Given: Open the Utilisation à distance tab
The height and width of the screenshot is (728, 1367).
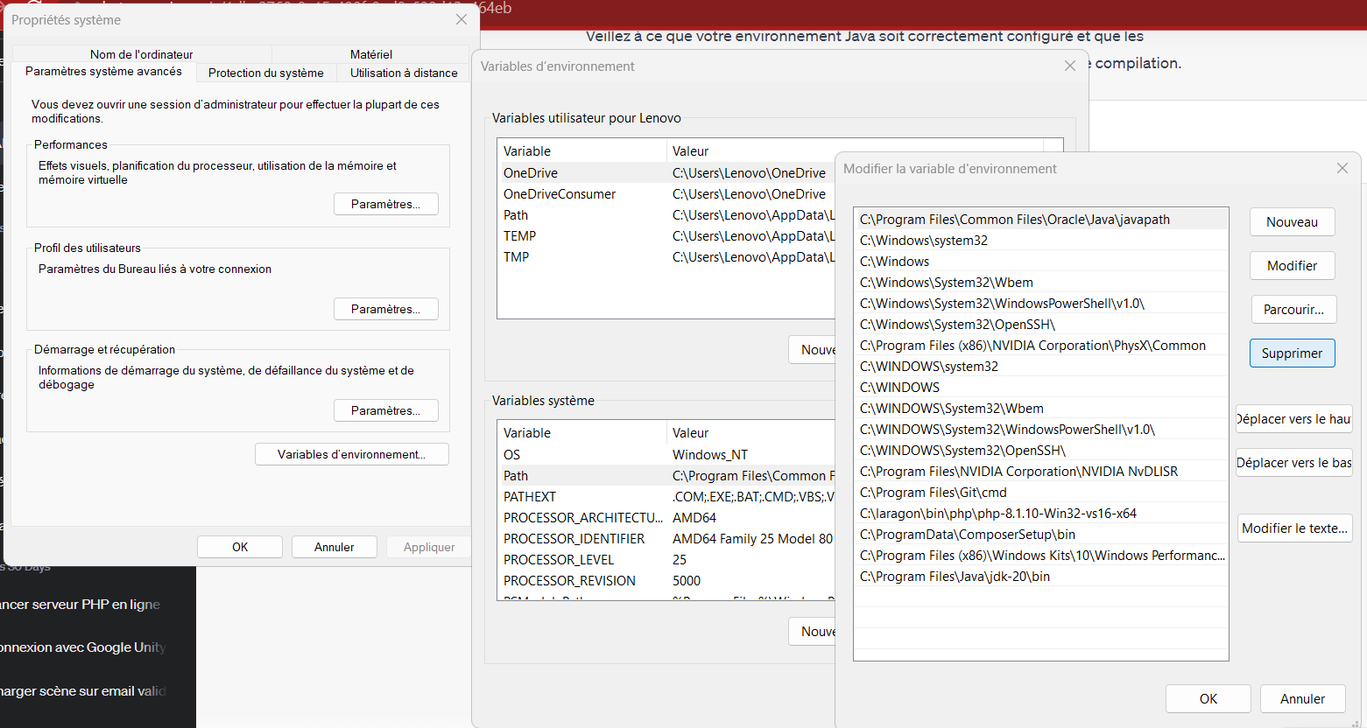Looking at the screenshot, I should click(404, 73).
